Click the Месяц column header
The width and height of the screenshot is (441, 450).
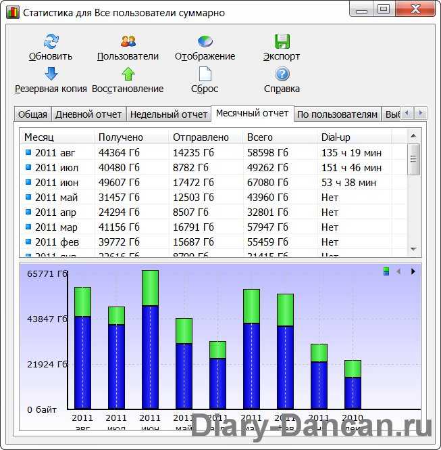click(x=57, y=137)
